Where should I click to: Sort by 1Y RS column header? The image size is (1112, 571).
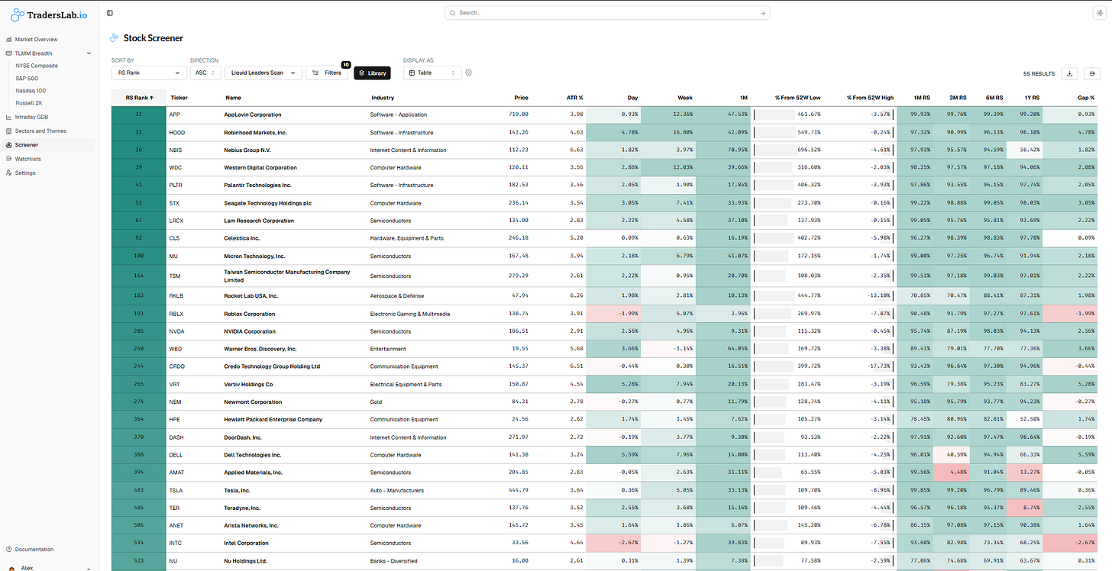click(1031, 98)
